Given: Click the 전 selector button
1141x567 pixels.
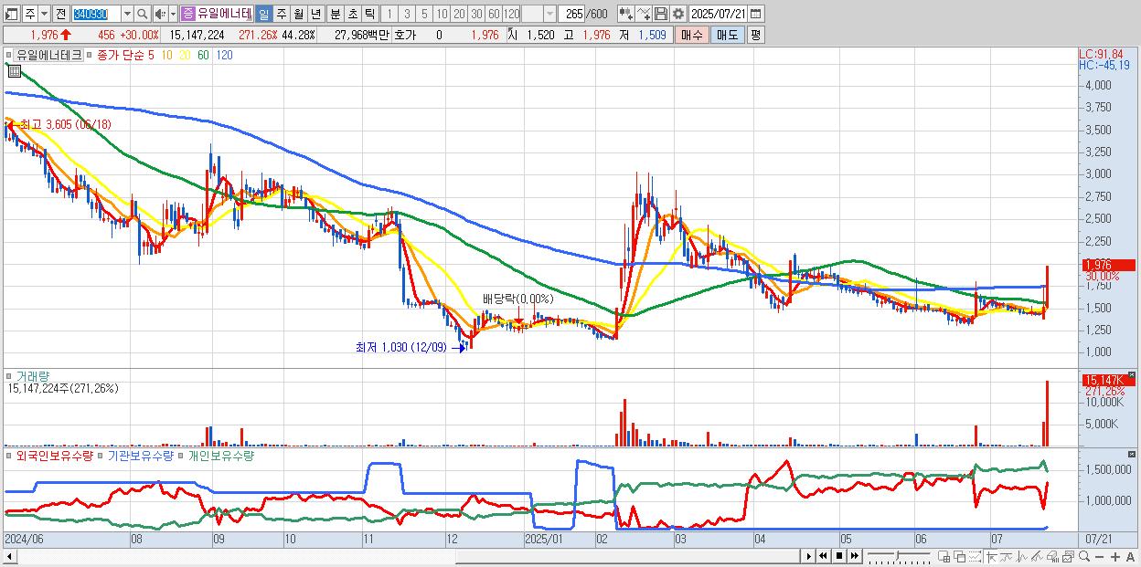Looking at the screenshot, I should pos(60,14).
